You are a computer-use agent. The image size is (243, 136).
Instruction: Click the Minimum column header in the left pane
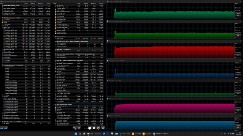[33, 4]
